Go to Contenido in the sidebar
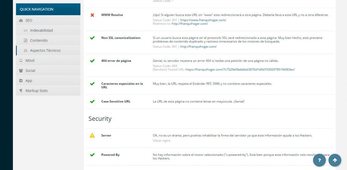This screenshot has width=347, height=170. click(x=48, y=40)
